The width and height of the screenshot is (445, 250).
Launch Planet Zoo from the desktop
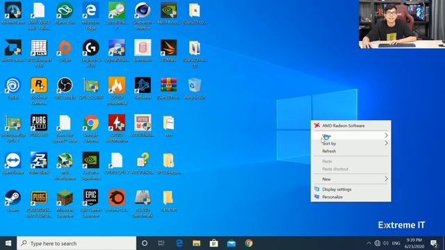click(65, 13)
